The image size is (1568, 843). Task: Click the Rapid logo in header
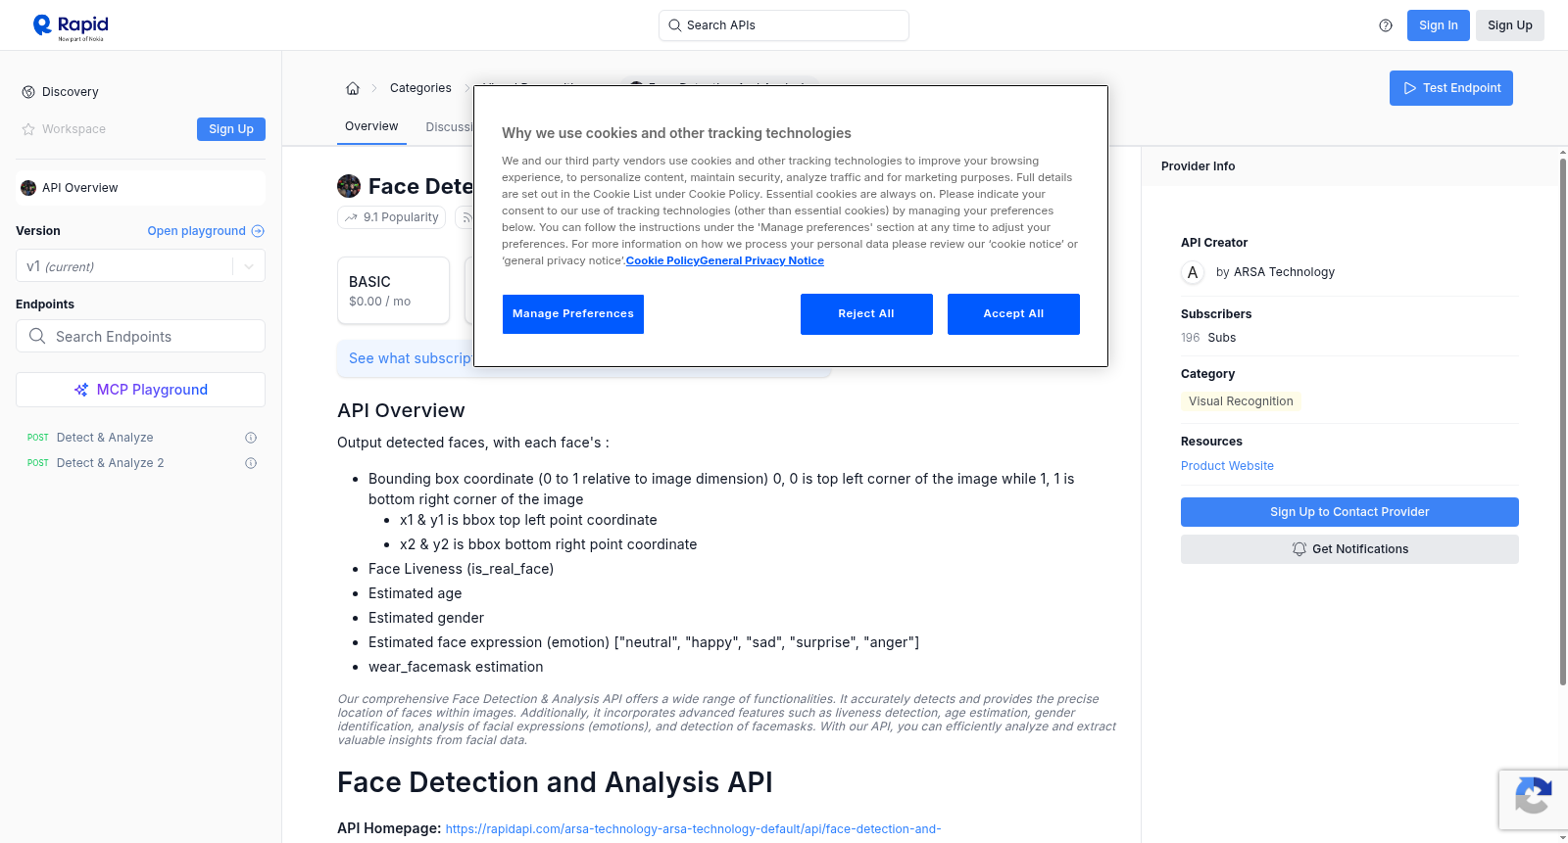click(x=71, y=26)
